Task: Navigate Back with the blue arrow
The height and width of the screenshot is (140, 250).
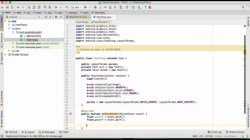Action: pos(56,7)
